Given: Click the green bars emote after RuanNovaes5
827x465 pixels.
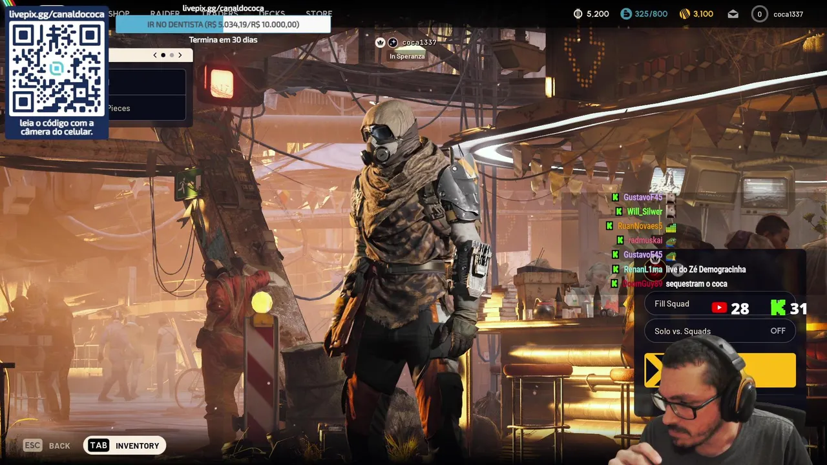Looking at the screenshot, I should pos(671,227).
